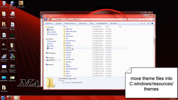Click the New folder desktop icon
This screenshot has width=178, height=100.
pos(4,89)
